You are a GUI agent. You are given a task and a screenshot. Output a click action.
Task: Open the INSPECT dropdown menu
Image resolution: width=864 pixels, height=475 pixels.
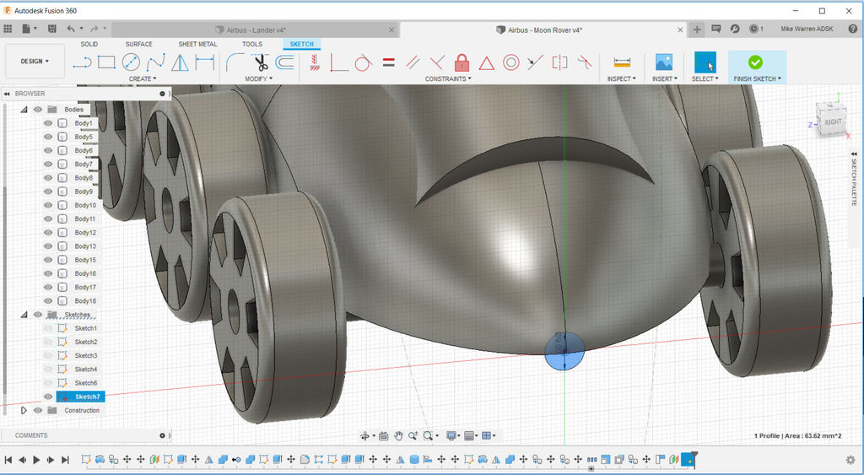[x=622, y=78]
